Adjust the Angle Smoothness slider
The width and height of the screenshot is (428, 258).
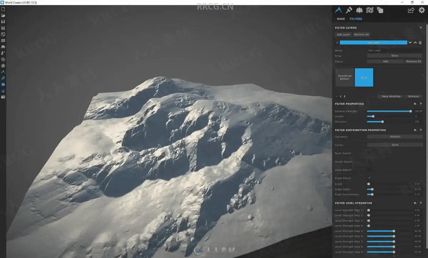tap(389, 195)
